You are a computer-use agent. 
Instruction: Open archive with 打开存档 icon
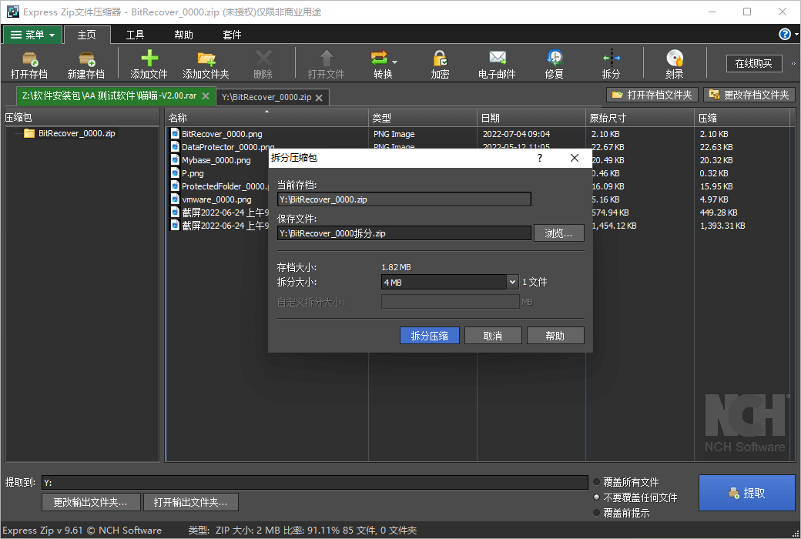[x=29, y=65]
